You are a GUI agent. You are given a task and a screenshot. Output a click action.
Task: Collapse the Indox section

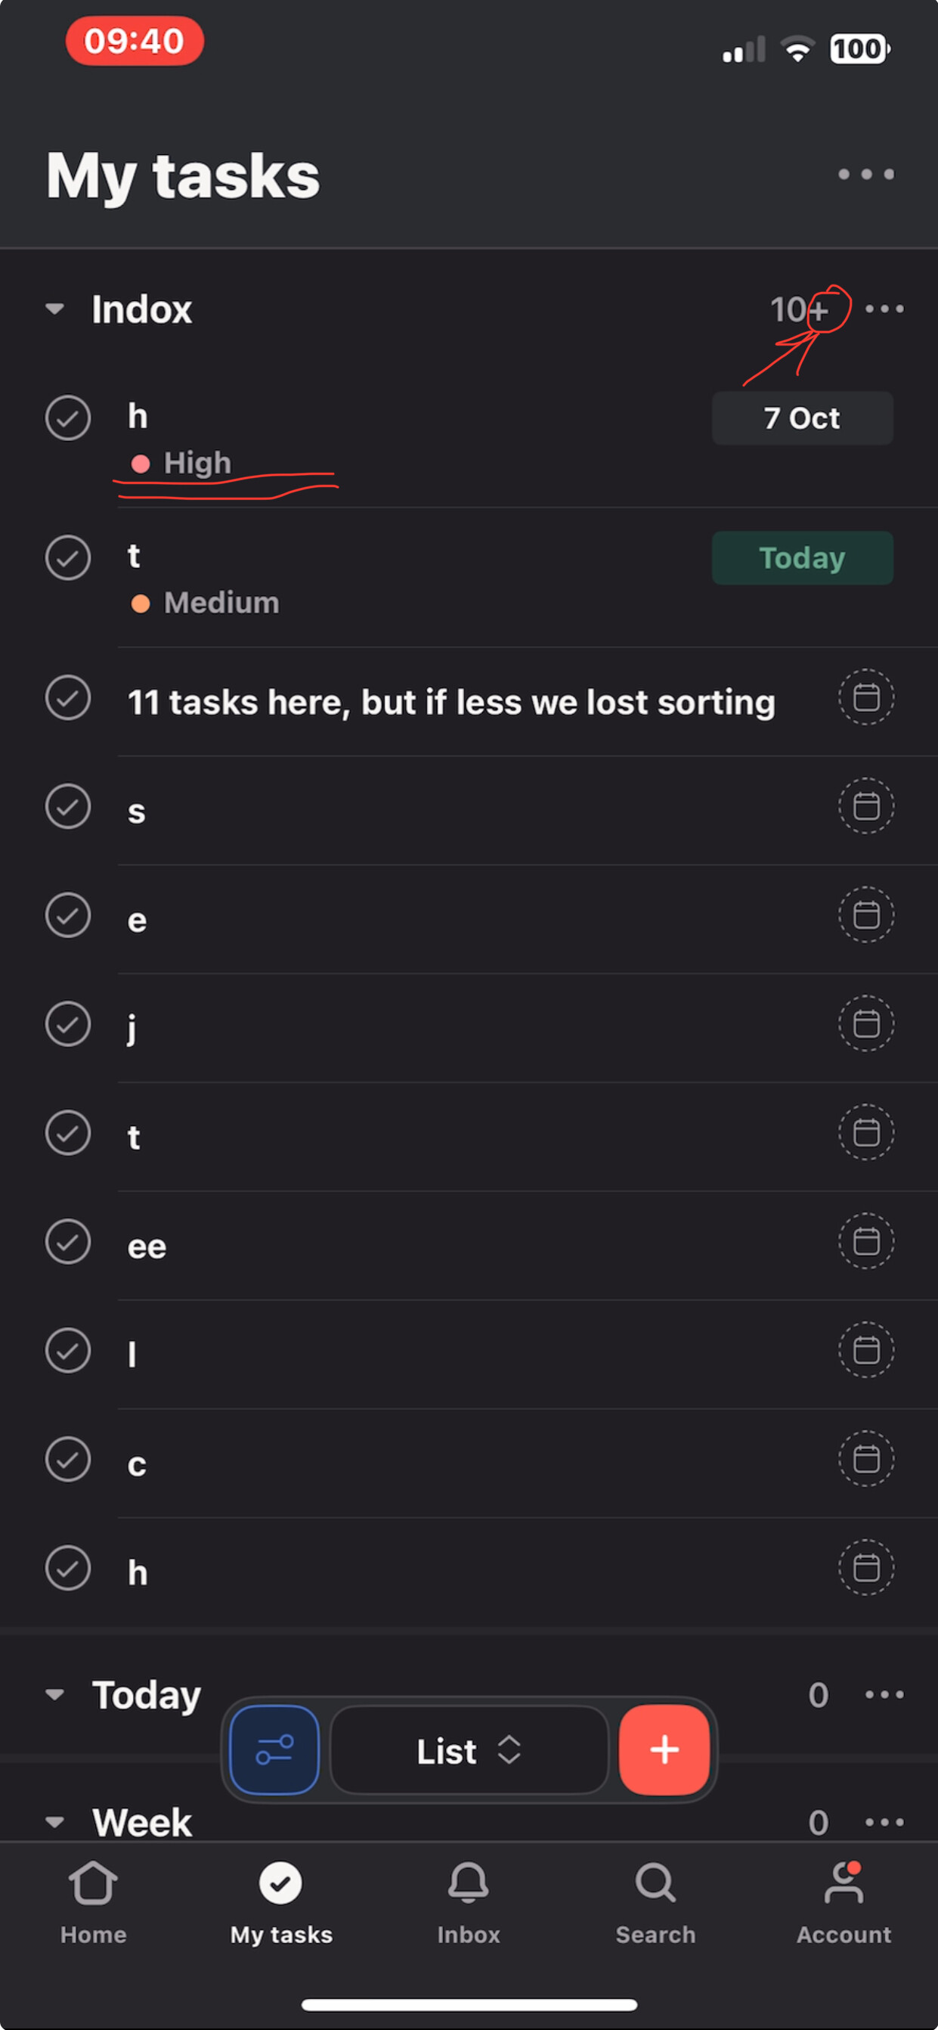pos(55,309)
